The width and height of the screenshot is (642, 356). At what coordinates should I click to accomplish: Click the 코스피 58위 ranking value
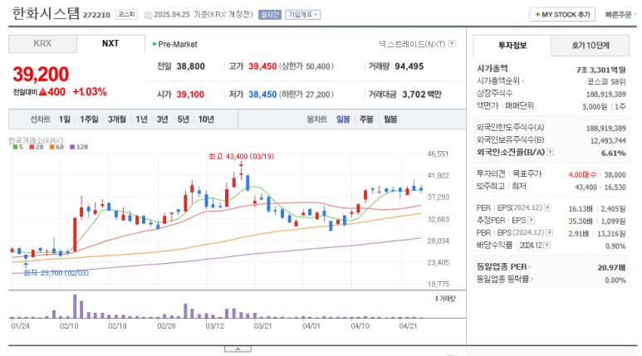pyautogui.click(x=606, y=82)
